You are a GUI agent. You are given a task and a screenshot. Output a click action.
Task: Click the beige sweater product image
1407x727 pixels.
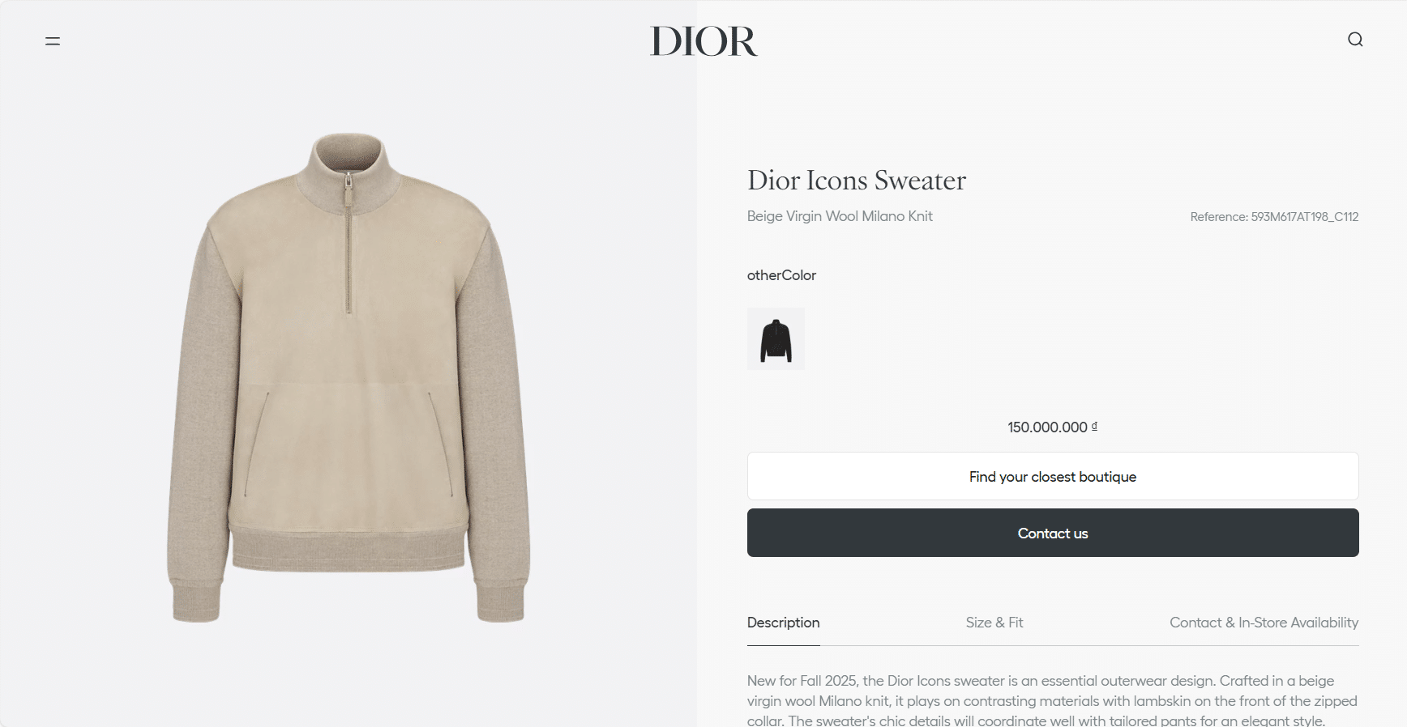tap(349, 377)
